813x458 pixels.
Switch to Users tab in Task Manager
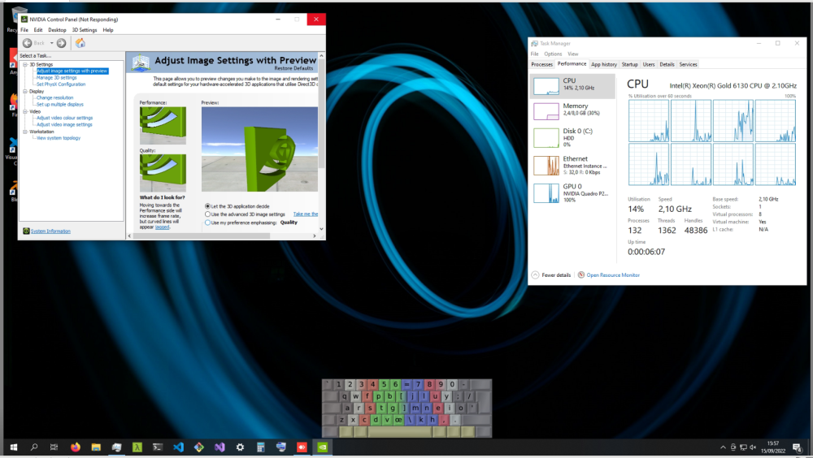(649, 65)
